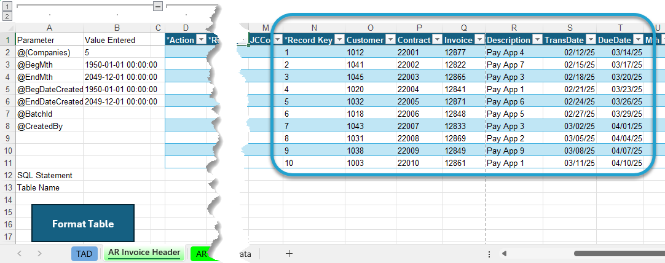665x263 pixels.
Task: Select invoice cell 12849
Action: tap(464, 151)
